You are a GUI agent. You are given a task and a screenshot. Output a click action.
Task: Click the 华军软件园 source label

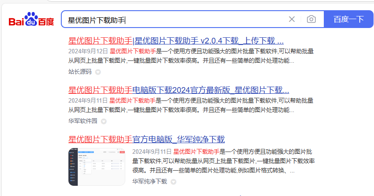click(x=83, y=121)
